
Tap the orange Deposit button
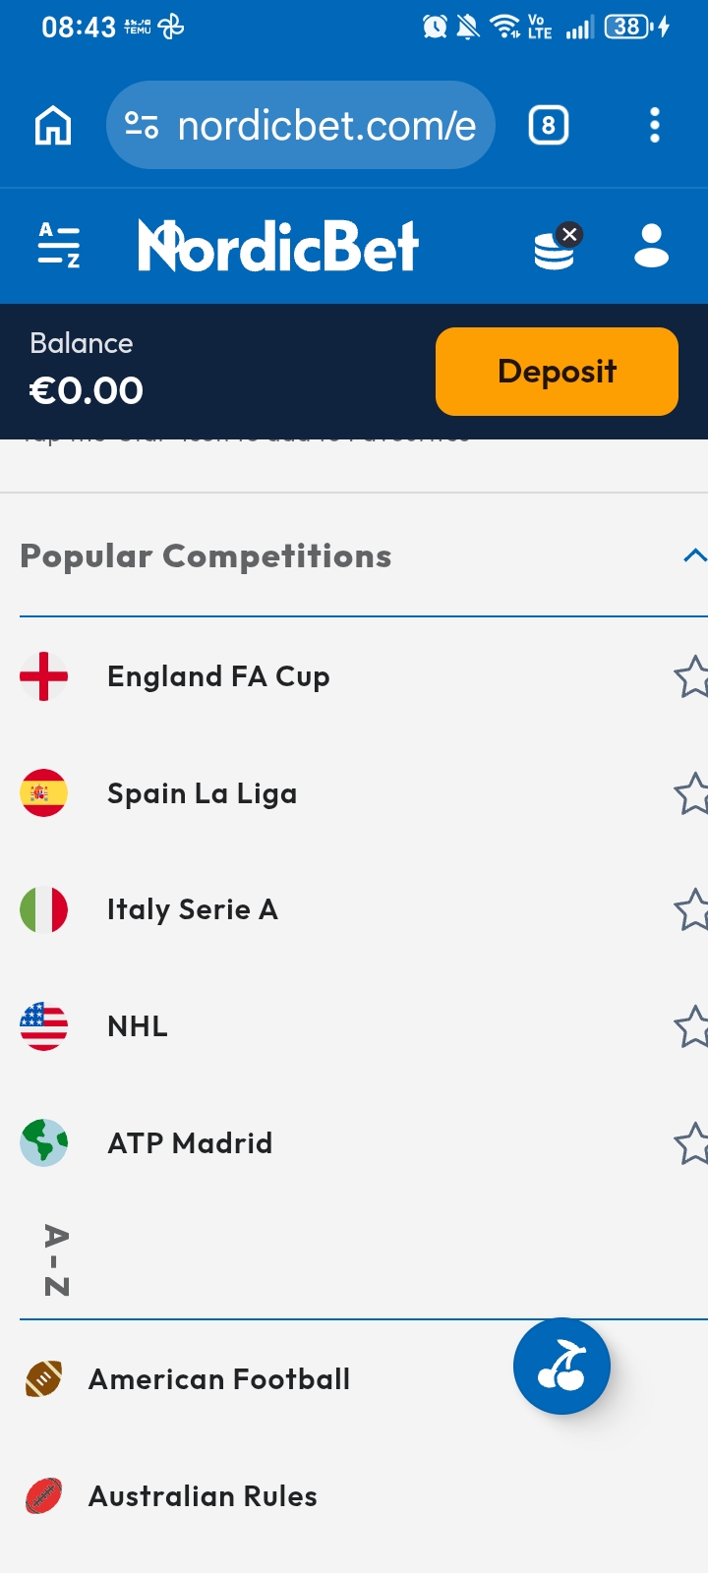(557, 372)
